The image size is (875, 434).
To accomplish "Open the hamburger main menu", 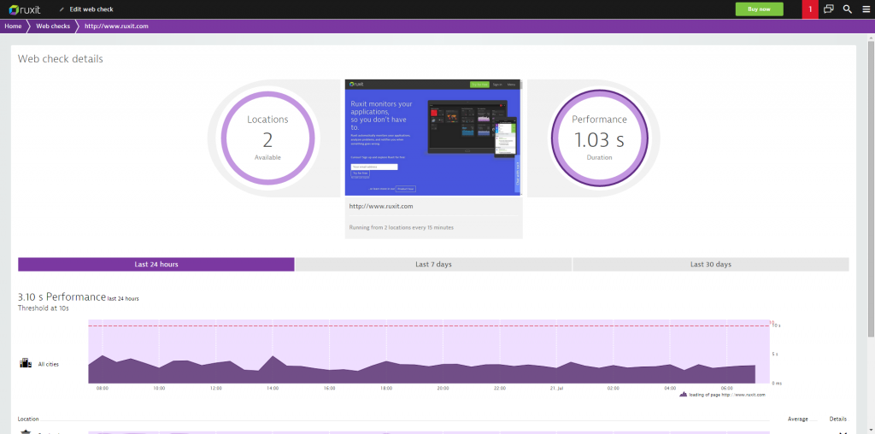I will (866, 9).
